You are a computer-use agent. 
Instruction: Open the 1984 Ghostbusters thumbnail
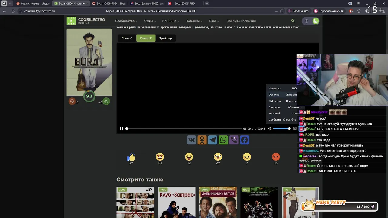pyautogui.click(x=259, y=202)
